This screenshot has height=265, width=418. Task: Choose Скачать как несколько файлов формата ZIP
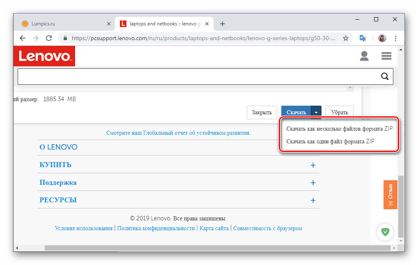tap(339, 129)
